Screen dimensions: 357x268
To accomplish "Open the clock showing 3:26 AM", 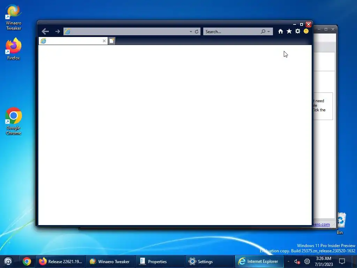I will point(324,261).
